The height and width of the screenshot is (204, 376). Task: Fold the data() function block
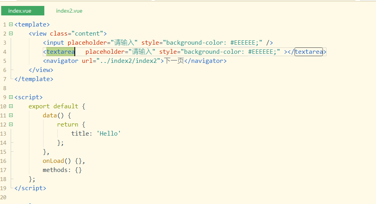(11, 115)
